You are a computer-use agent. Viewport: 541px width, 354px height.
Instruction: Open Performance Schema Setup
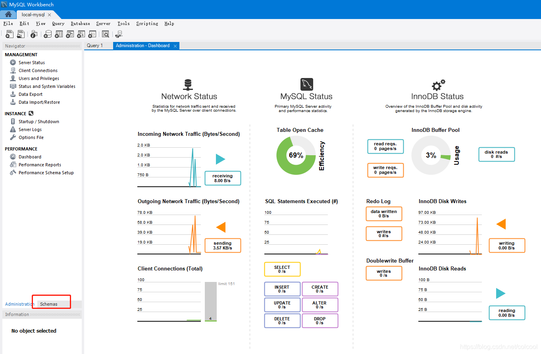pyautogui.click(x=46, y=173)
